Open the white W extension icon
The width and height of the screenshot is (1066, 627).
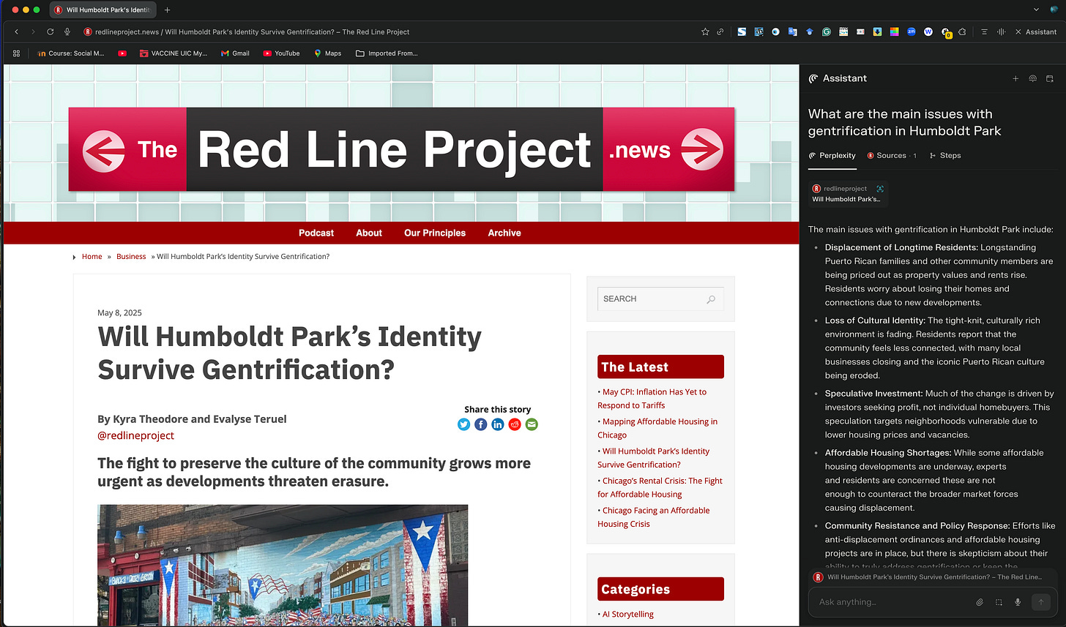928,31
